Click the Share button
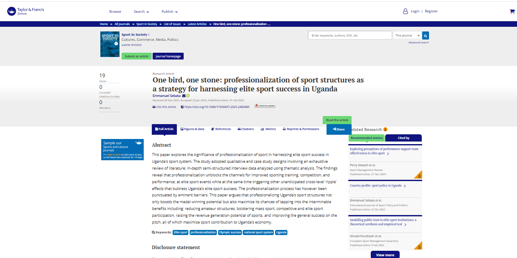The width and height of the screenshot is (517, 258). (339, 129)
